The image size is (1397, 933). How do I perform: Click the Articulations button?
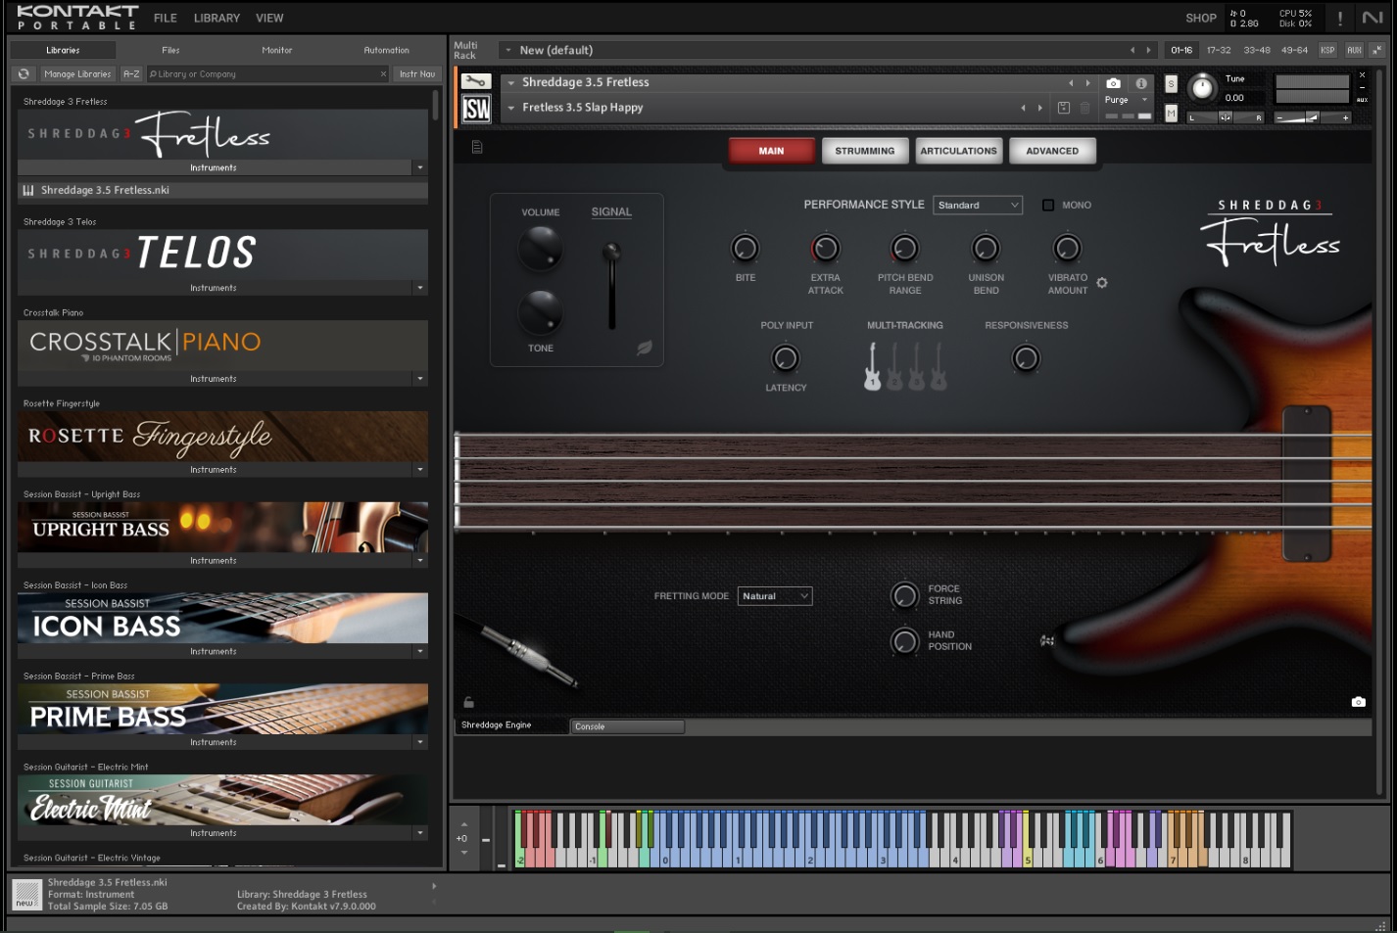tap(958, 151)
